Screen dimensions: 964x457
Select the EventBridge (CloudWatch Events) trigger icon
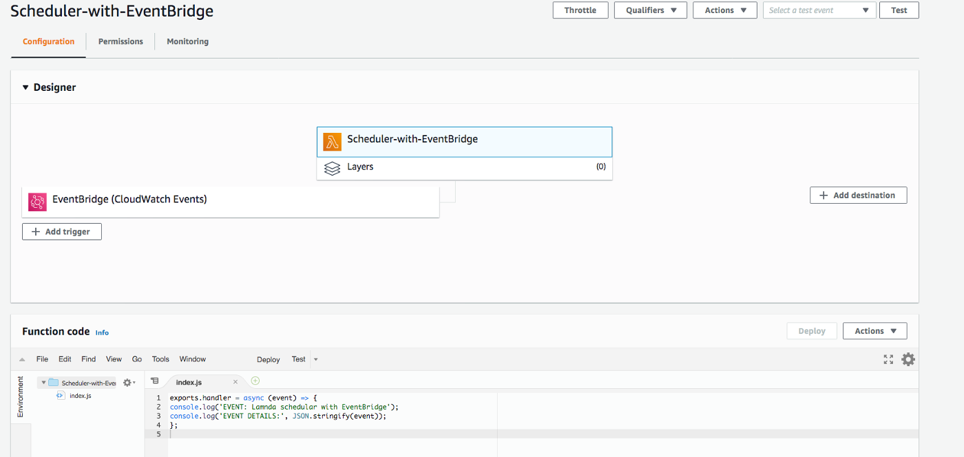point(37,202)
